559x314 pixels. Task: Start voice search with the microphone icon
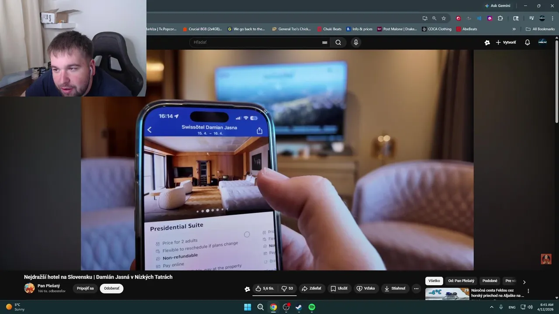point(356,42)
